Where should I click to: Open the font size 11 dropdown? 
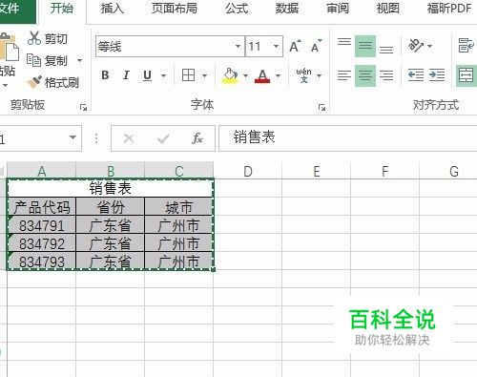276,47
